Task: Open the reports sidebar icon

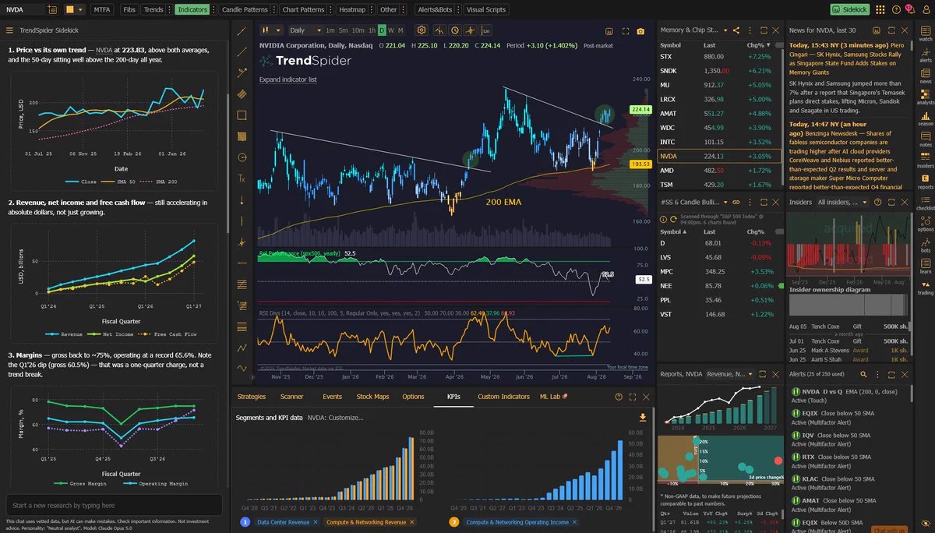Action: click(925, 180)
